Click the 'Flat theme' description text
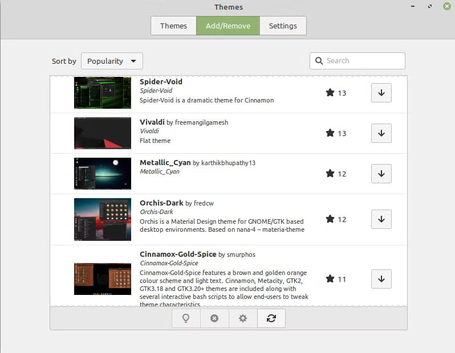Screen dimensions: 455x353 (x=155, y=141)
